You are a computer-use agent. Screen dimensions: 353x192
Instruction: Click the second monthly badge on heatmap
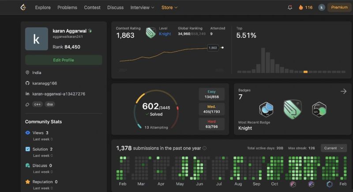click(311, 184)
